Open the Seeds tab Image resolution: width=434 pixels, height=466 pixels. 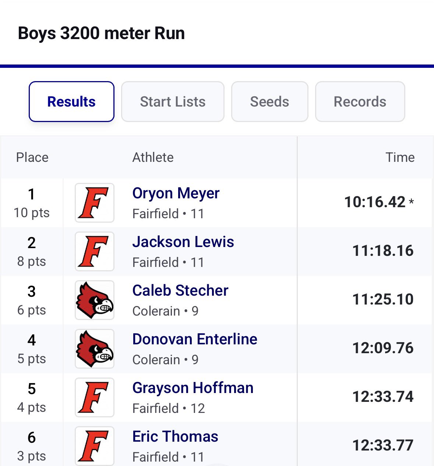(x=269, y=102)
